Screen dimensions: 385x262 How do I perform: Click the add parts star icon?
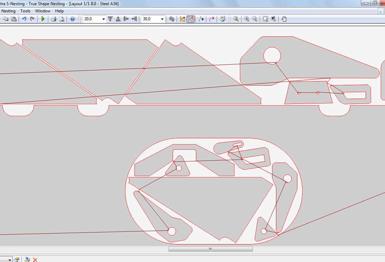182,19
